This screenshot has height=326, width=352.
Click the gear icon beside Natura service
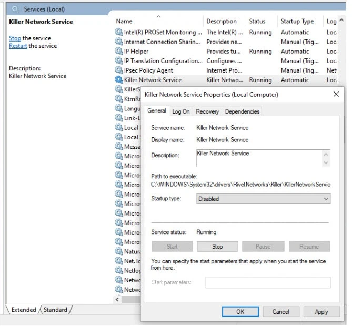[x=119, y=251]
